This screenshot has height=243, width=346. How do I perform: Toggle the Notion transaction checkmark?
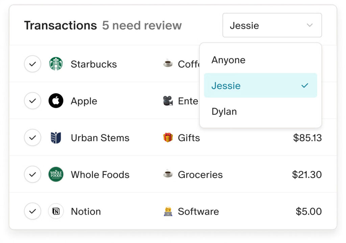pos(32,211)
